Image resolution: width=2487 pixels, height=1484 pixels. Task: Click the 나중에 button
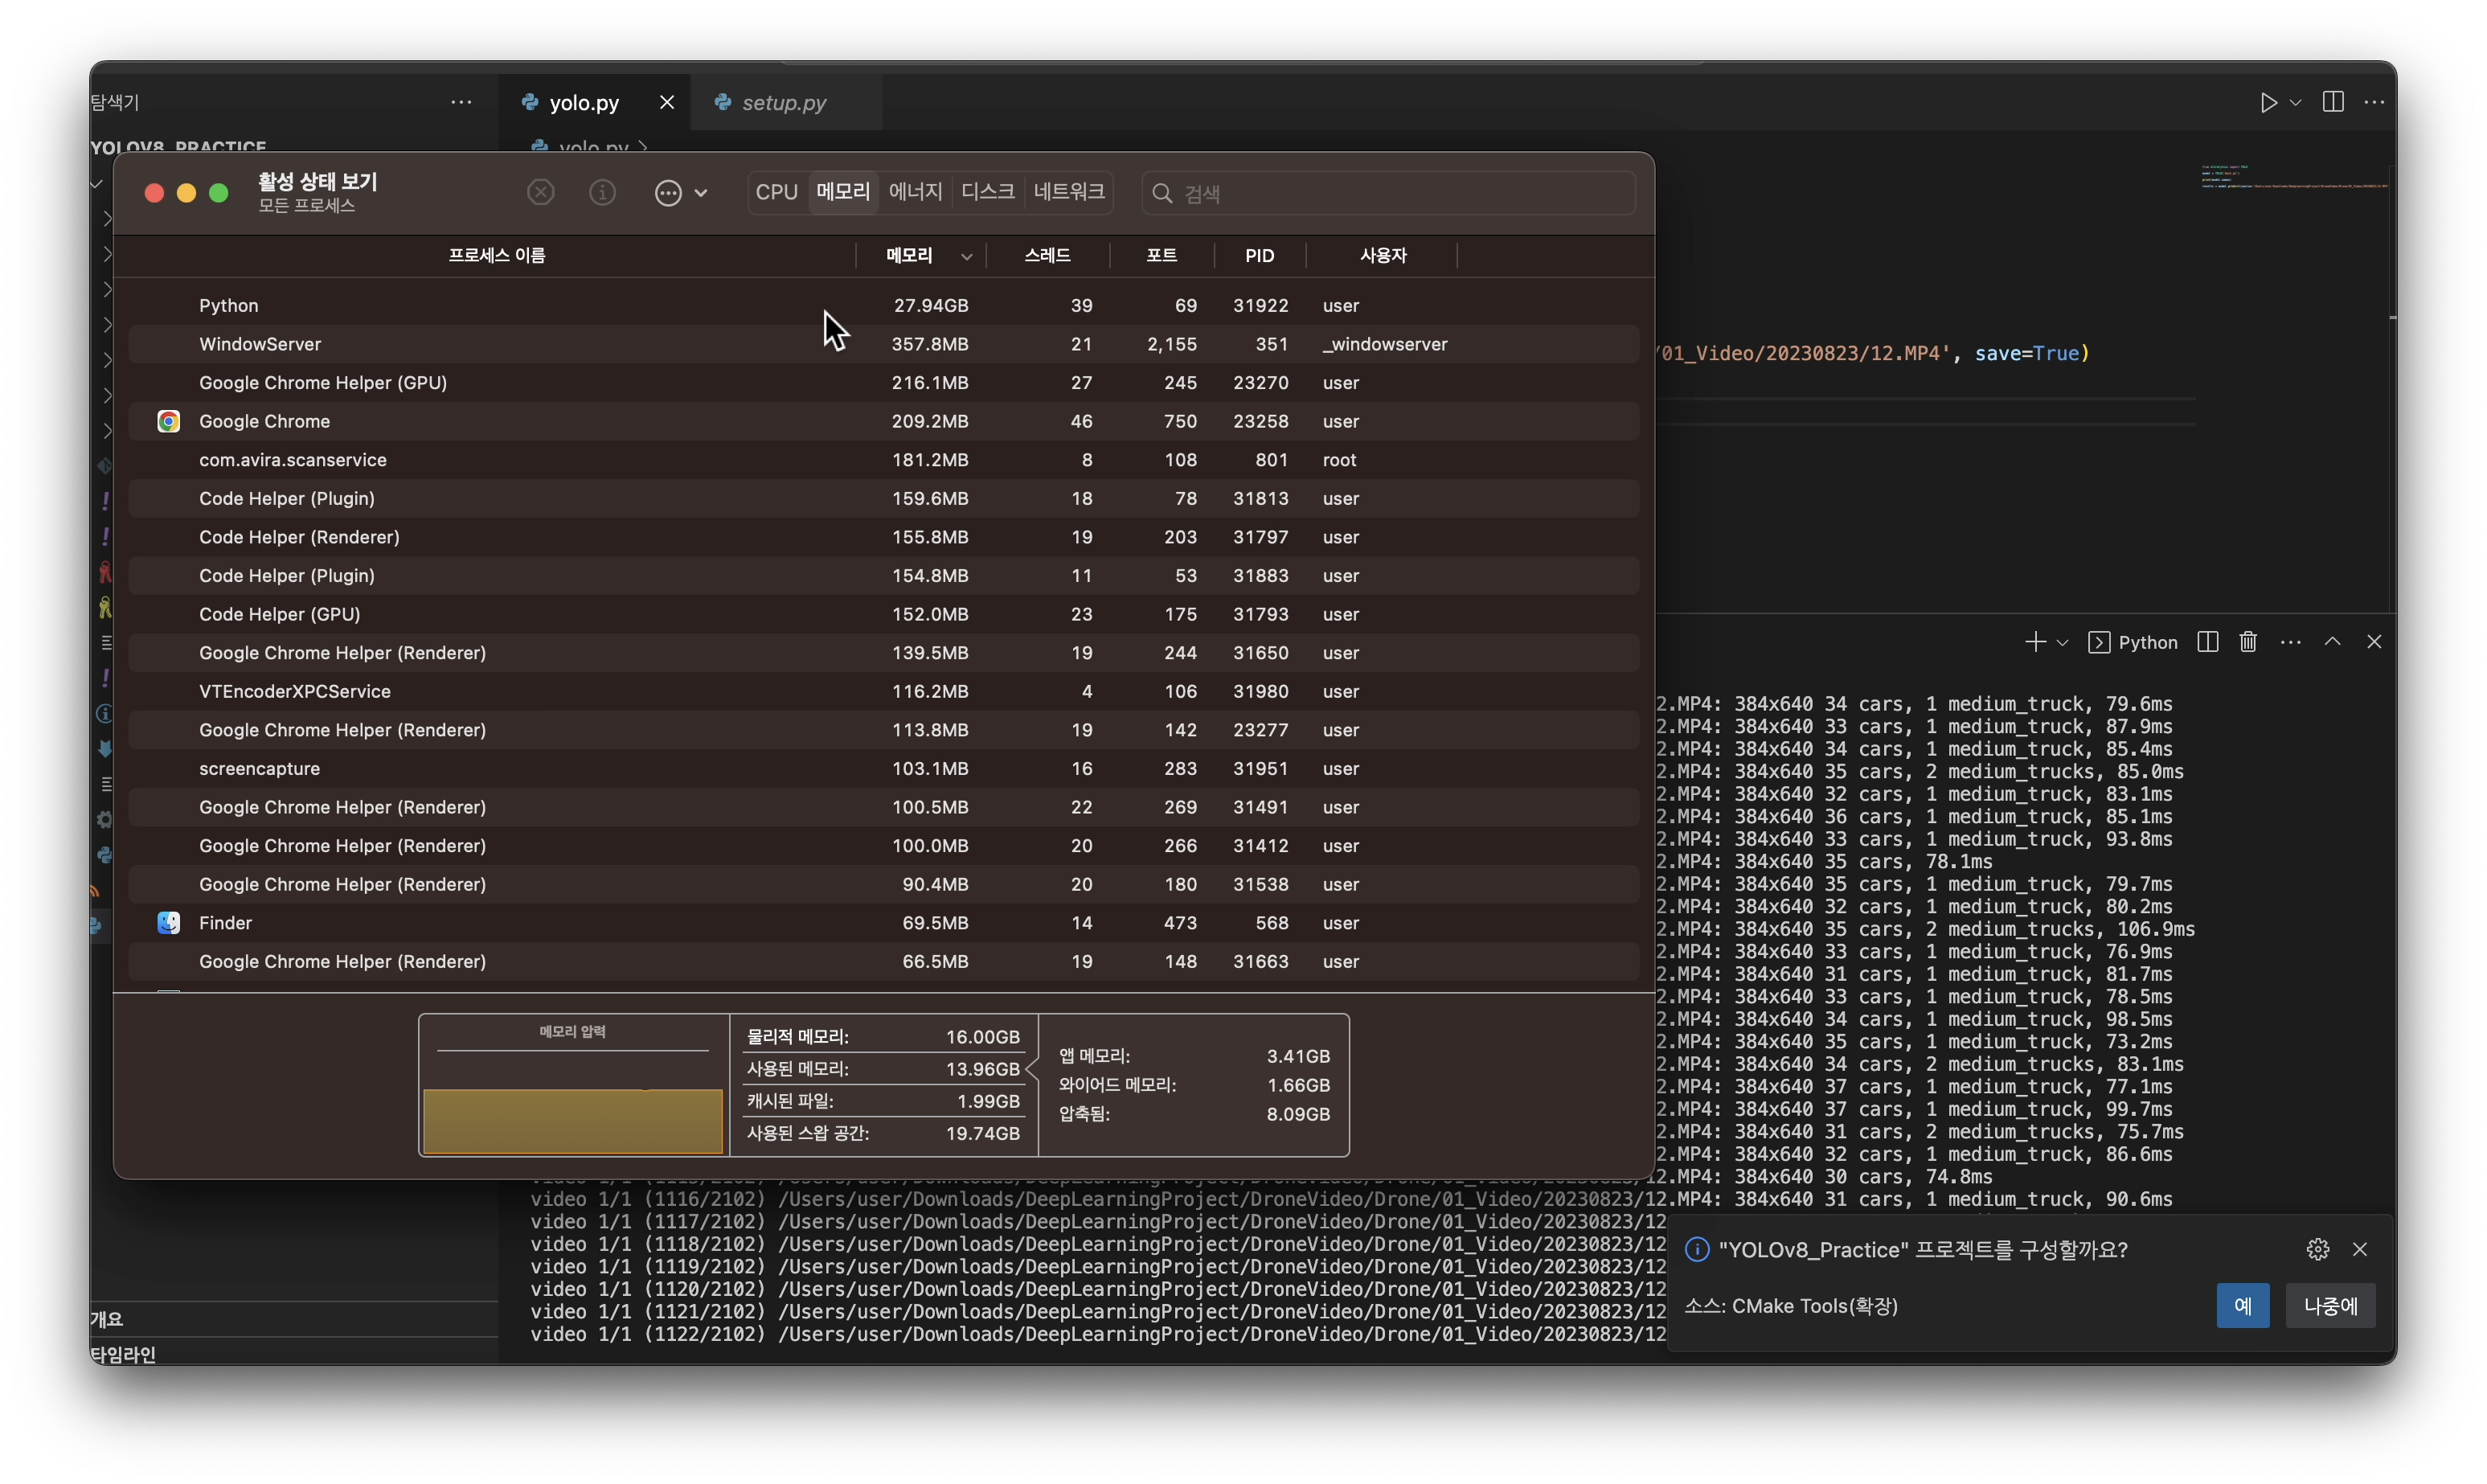[x=2330, y=1305]
